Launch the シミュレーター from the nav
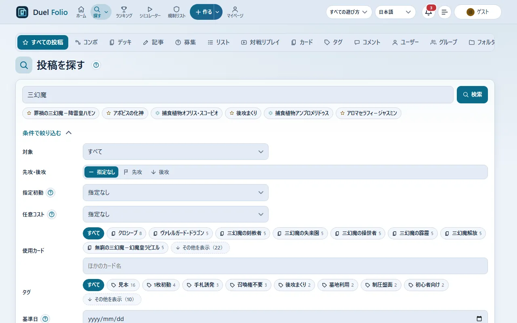Image resolution: width=517 pixels, height=323 pixels. pos(150,12)
